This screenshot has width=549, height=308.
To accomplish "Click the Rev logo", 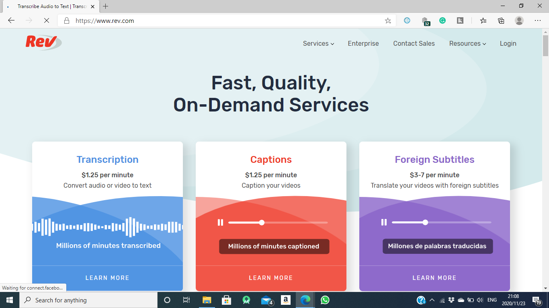I will (x=43, y=42).
